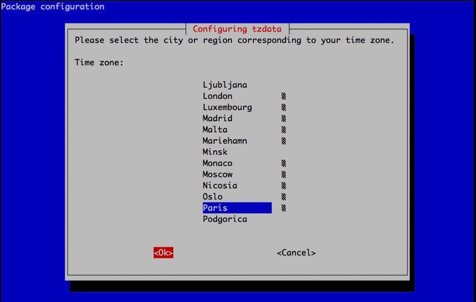Viewport: 476px width, 302px height.
Task: Click the list scrollbar beside Paris
Action: click(x=284, y=208)
